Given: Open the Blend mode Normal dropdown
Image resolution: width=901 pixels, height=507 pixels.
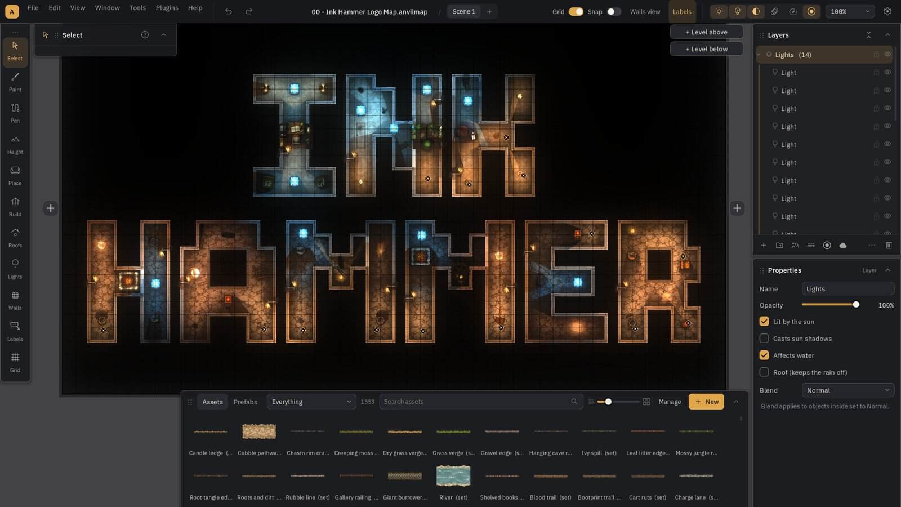Looking at the screenshot, I should (x=848, y=390).
